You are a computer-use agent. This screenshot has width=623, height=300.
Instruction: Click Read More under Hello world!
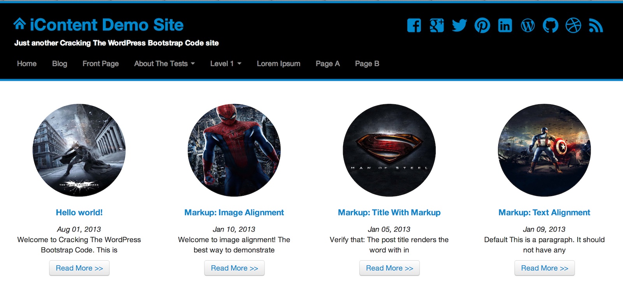point(79,268)
